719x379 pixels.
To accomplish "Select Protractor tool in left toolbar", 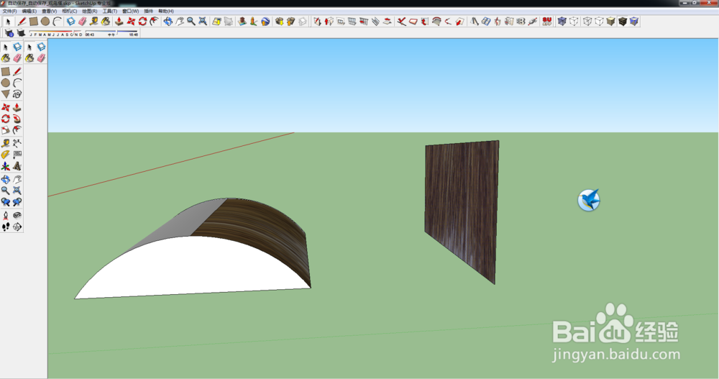I will tap(6, 155).
